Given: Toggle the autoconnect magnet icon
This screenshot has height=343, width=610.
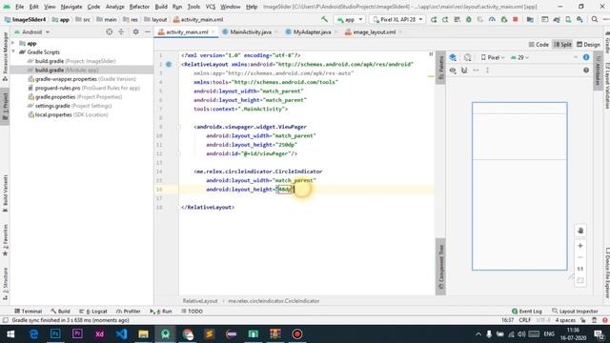Looking at the screenshot, I should pyautogui.click(x=464, y=71).
